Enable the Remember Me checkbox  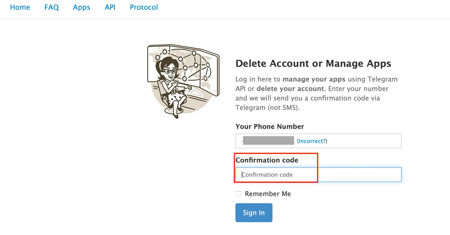pos(238,194)
